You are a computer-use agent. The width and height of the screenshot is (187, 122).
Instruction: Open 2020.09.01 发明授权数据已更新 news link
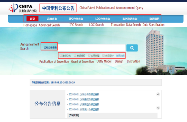[x=84, y=99]
